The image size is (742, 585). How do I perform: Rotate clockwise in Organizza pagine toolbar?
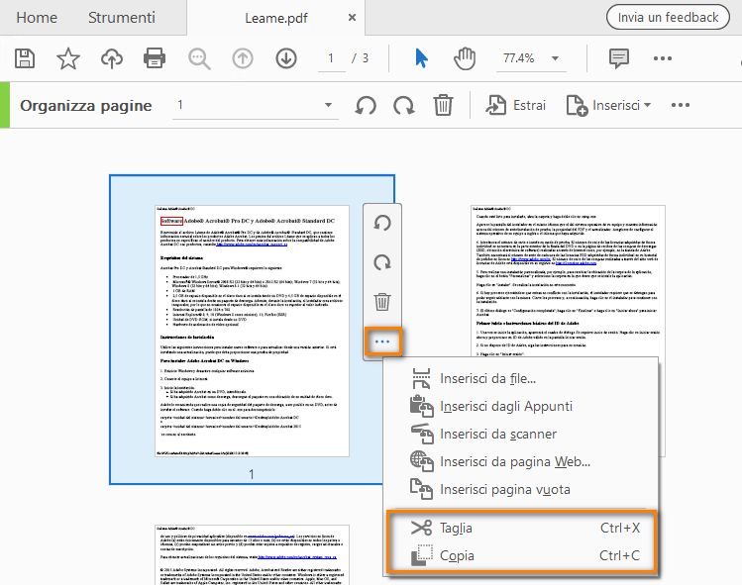[x=403, y=105]
